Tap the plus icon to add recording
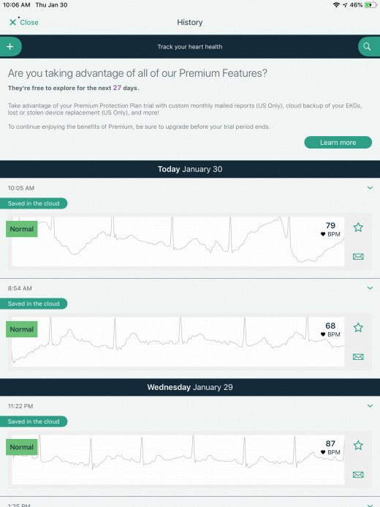This screenshot has height=507, width=380. (x=10, y=47)
